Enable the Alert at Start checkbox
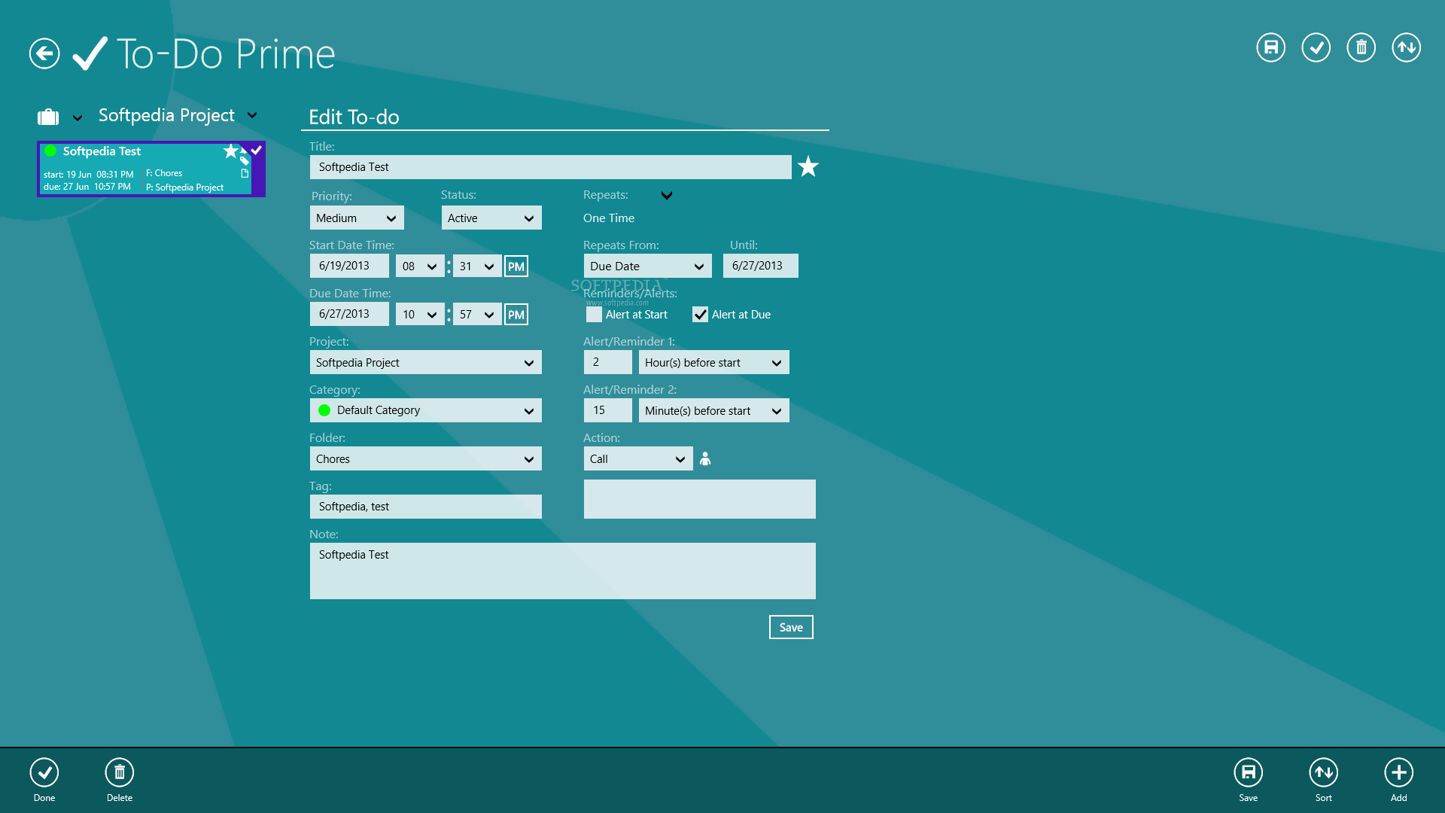The height and width of the screenshot is (813, 1445). [594, 315]
